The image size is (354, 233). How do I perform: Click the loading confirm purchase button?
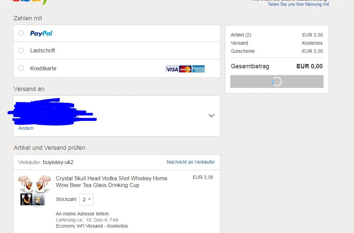(277, 81)
